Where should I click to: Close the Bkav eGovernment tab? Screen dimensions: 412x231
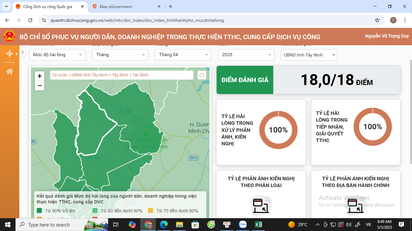(x=159, y=6)
